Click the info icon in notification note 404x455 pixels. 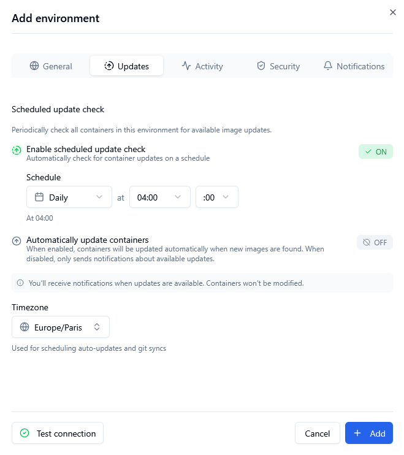click(20, 283)
